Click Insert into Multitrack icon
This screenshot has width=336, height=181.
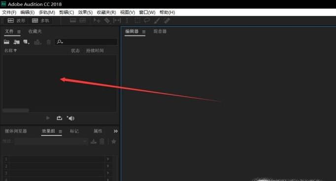click(37, 42)
